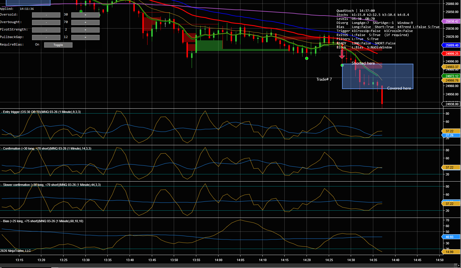Image resolution: width=461 pixels, height=268 pixels.
Task: Reduce PullbackGap with the minus button
Action: [x=46, y=37]
